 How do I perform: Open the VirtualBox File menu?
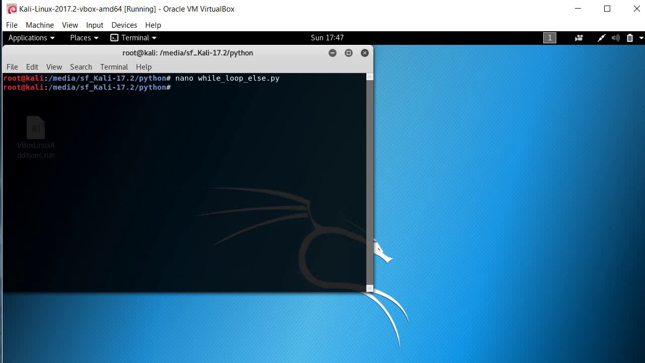pos(12,25)
